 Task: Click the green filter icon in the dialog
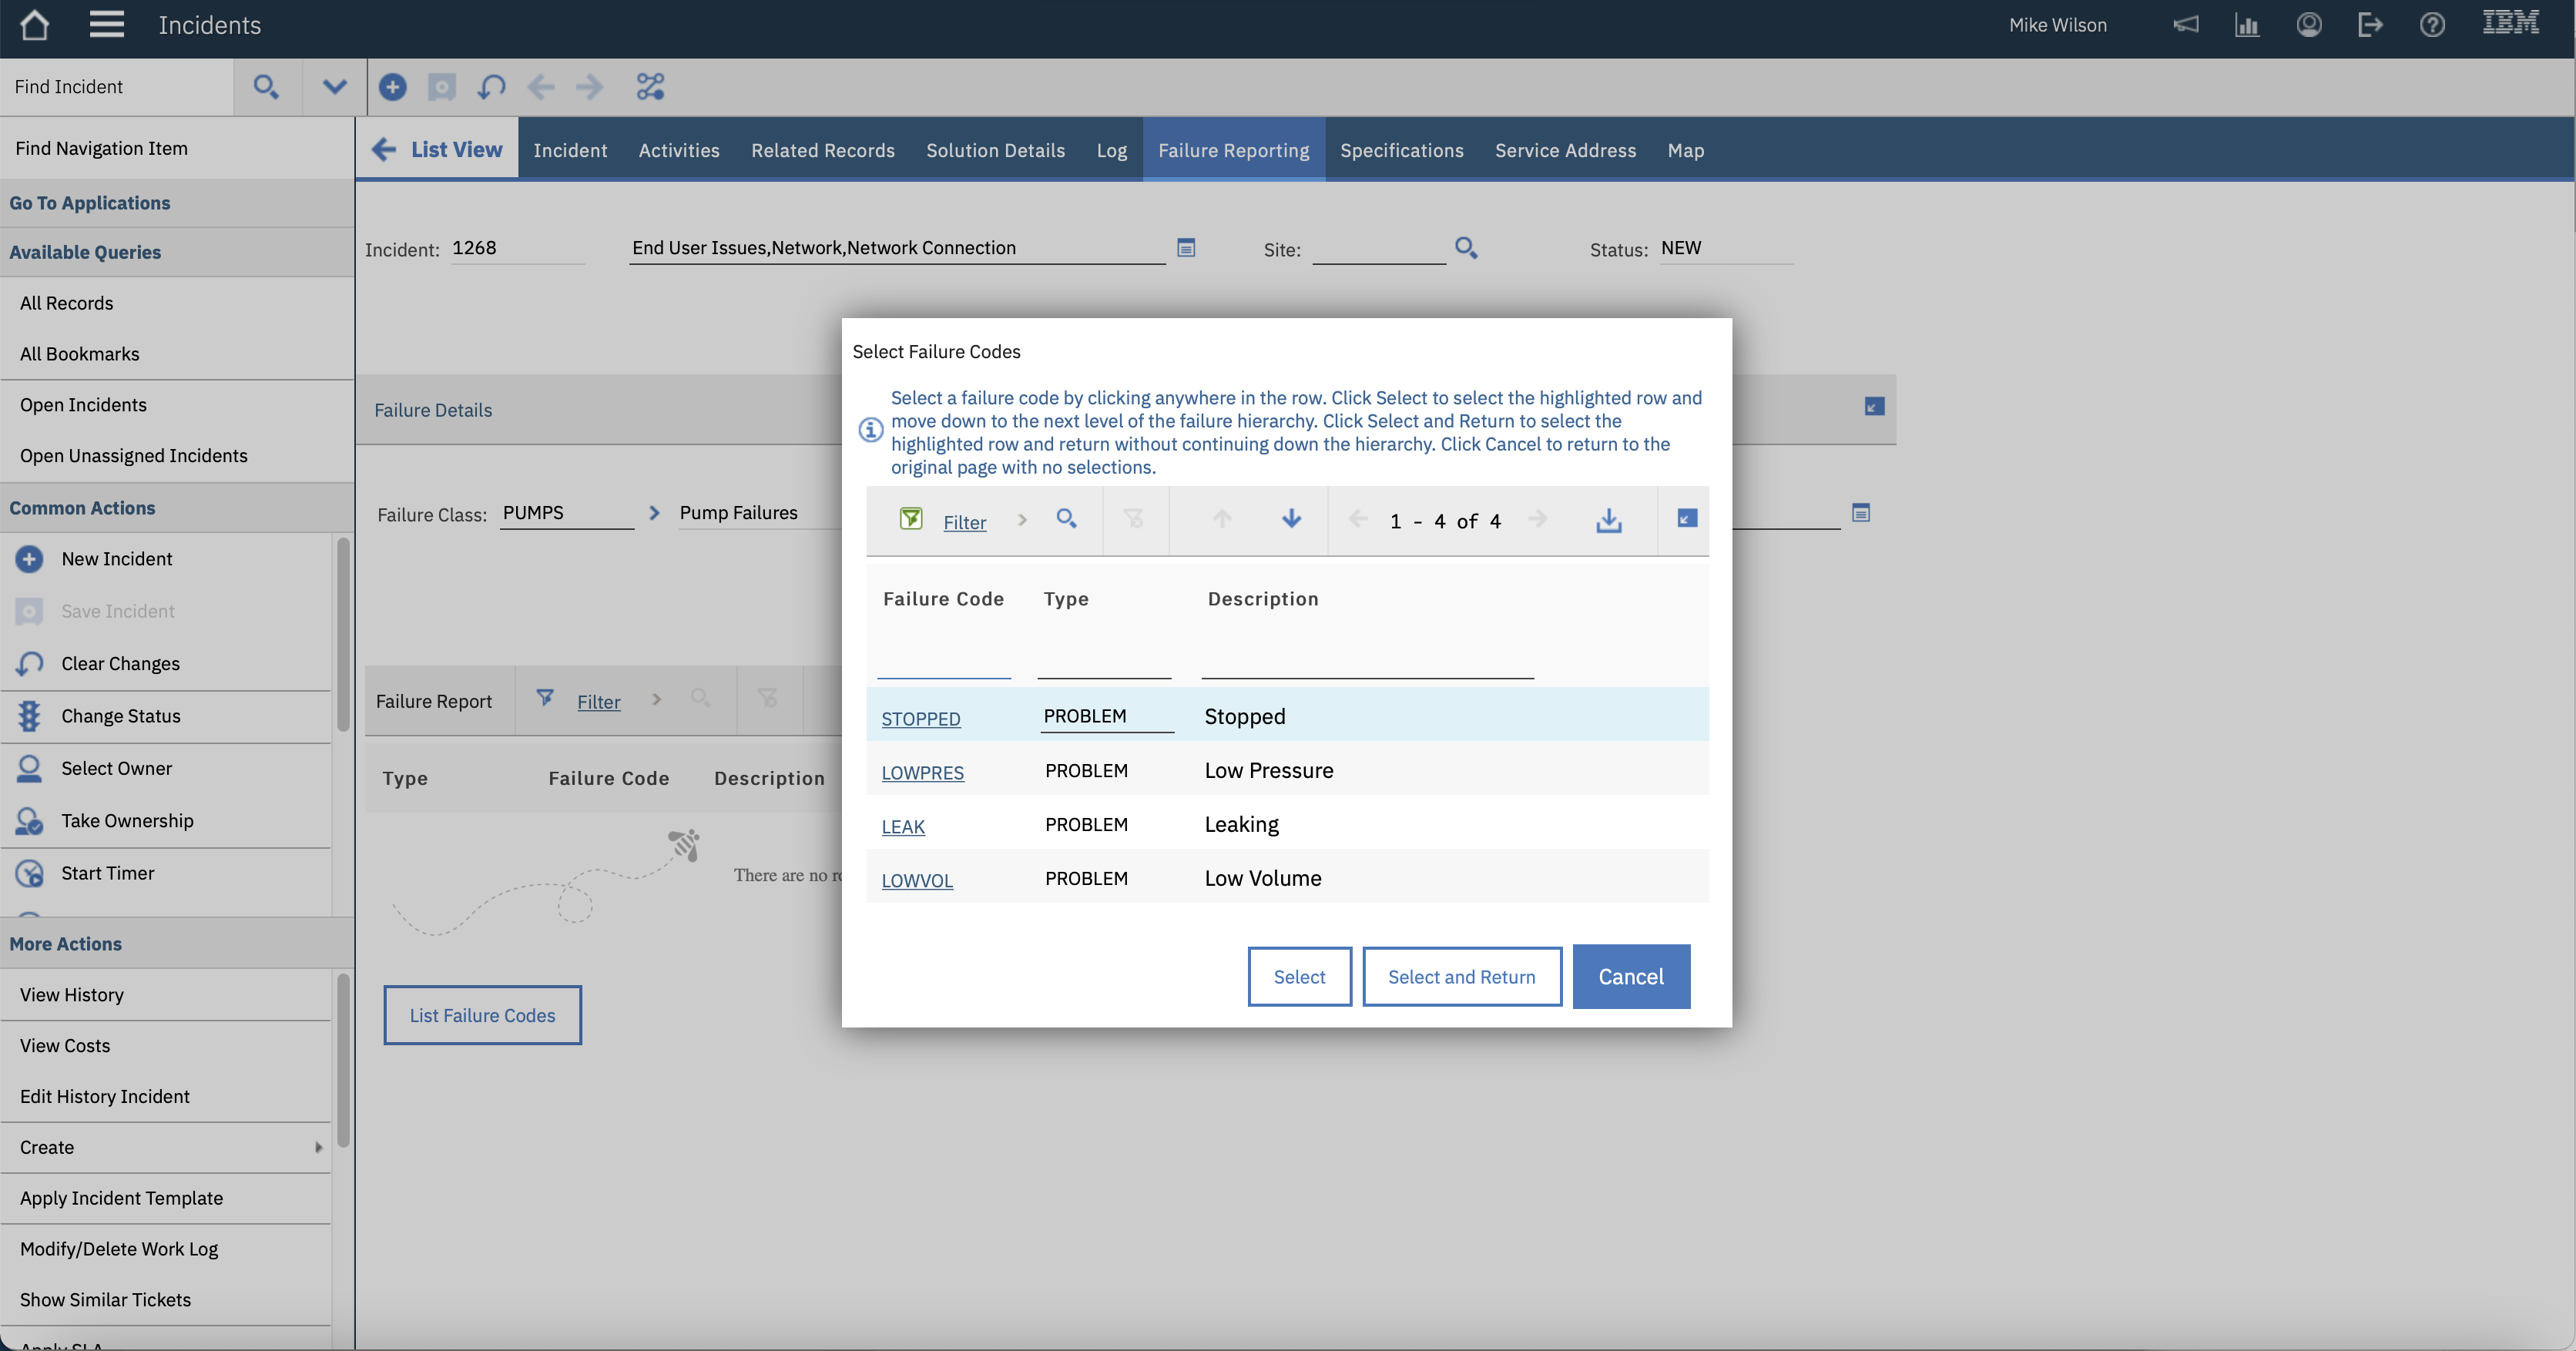point(911,519)
